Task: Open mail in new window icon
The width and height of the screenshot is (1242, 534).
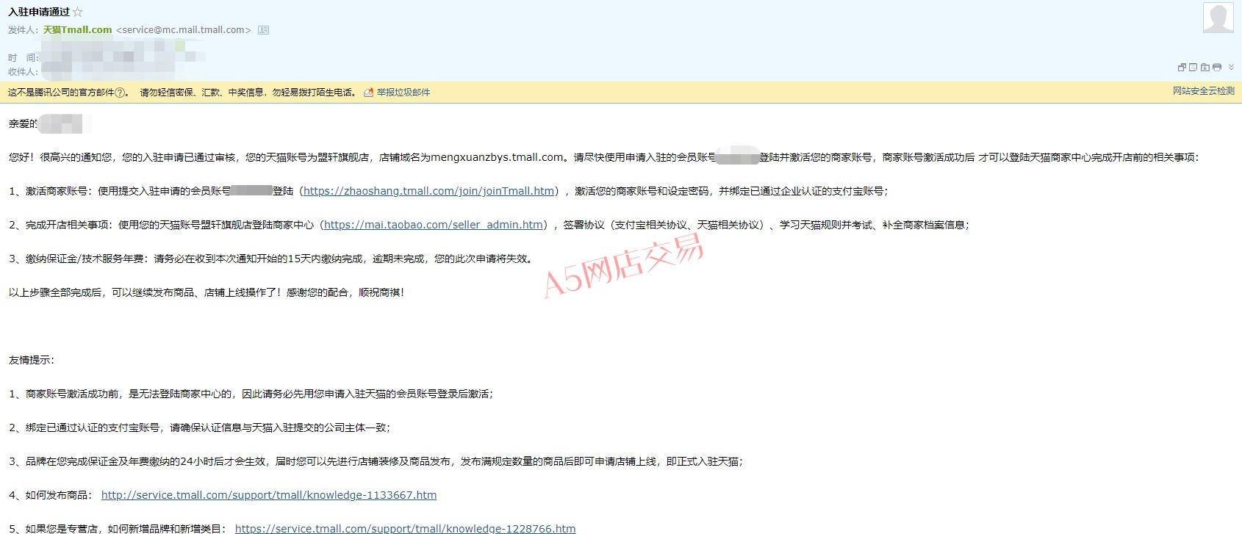Action: tap(1182, 67)
